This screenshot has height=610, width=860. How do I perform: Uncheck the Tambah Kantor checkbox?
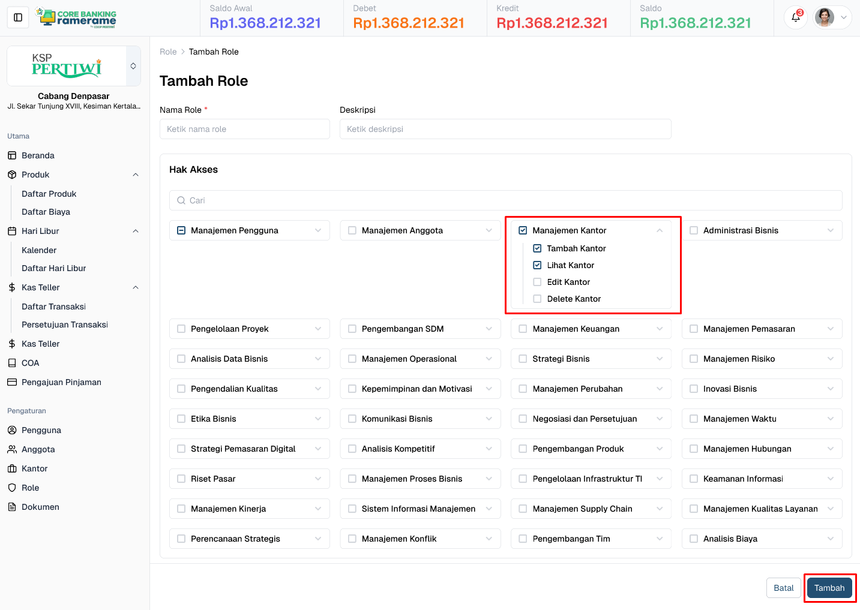point(537,248)
